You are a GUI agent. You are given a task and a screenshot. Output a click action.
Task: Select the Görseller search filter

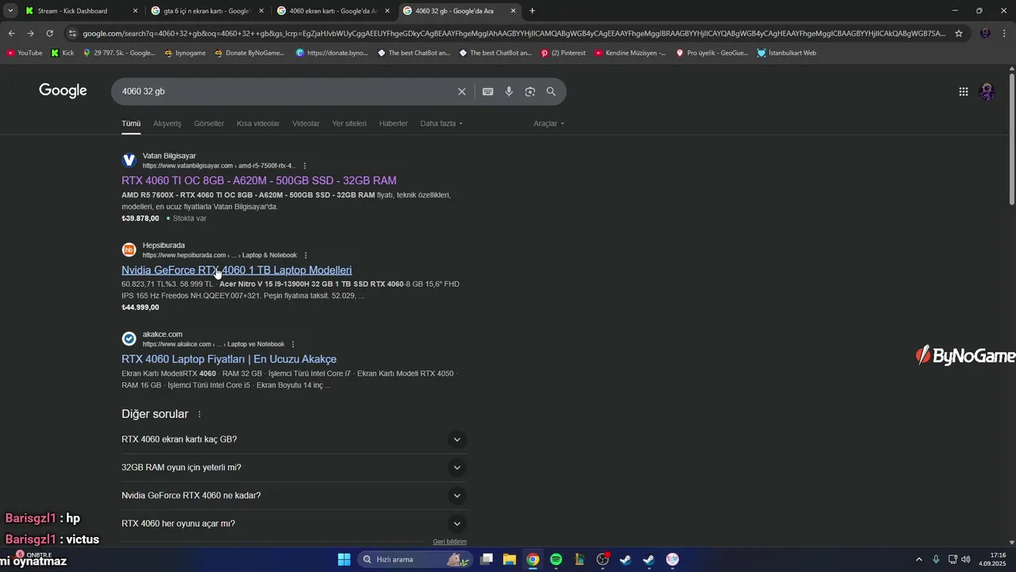(209, 124)
